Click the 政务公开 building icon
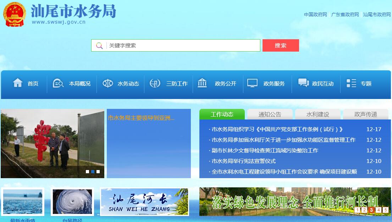Screen dimensions: 392x222 tap(202, 83)
